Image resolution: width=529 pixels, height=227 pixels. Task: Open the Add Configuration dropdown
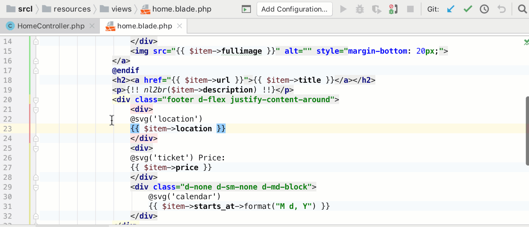(x=294, y=9)
